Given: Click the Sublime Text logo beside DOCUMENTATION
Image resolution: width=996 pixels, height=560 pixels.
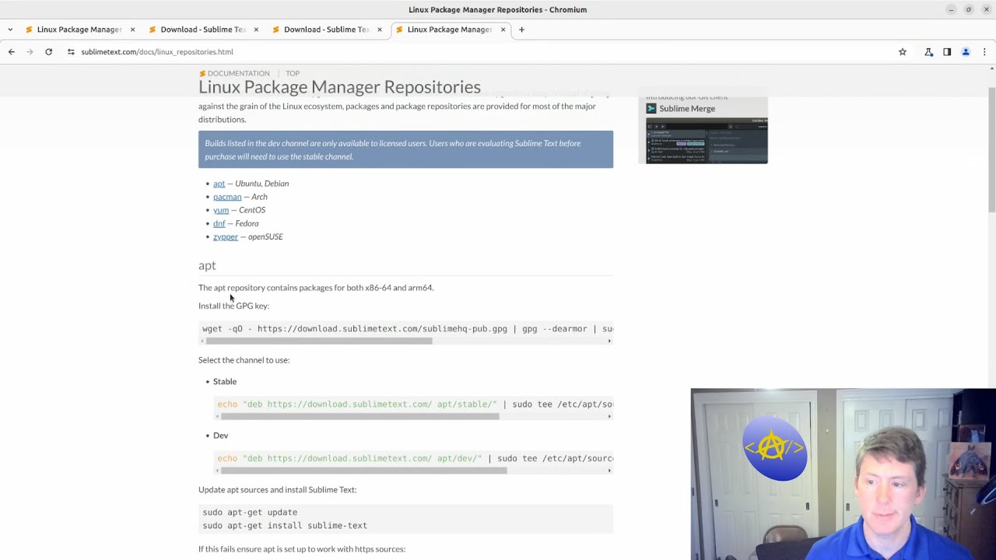Looking at the screenshot, I should (202, 73).
